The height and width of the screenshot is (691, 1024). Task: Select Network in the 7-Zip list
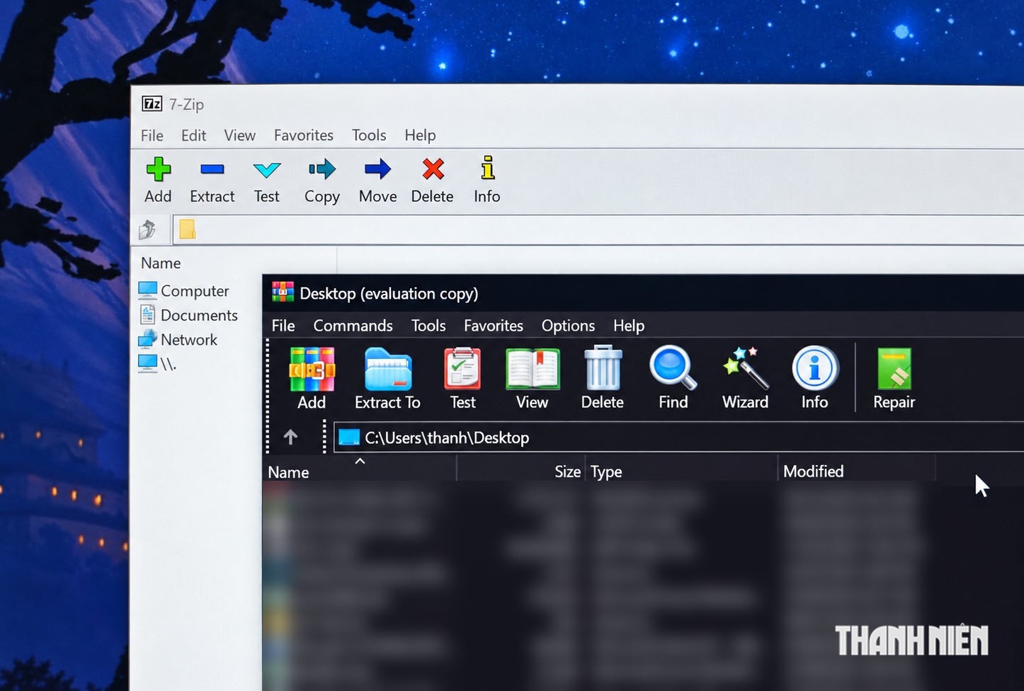coord(178,340)
